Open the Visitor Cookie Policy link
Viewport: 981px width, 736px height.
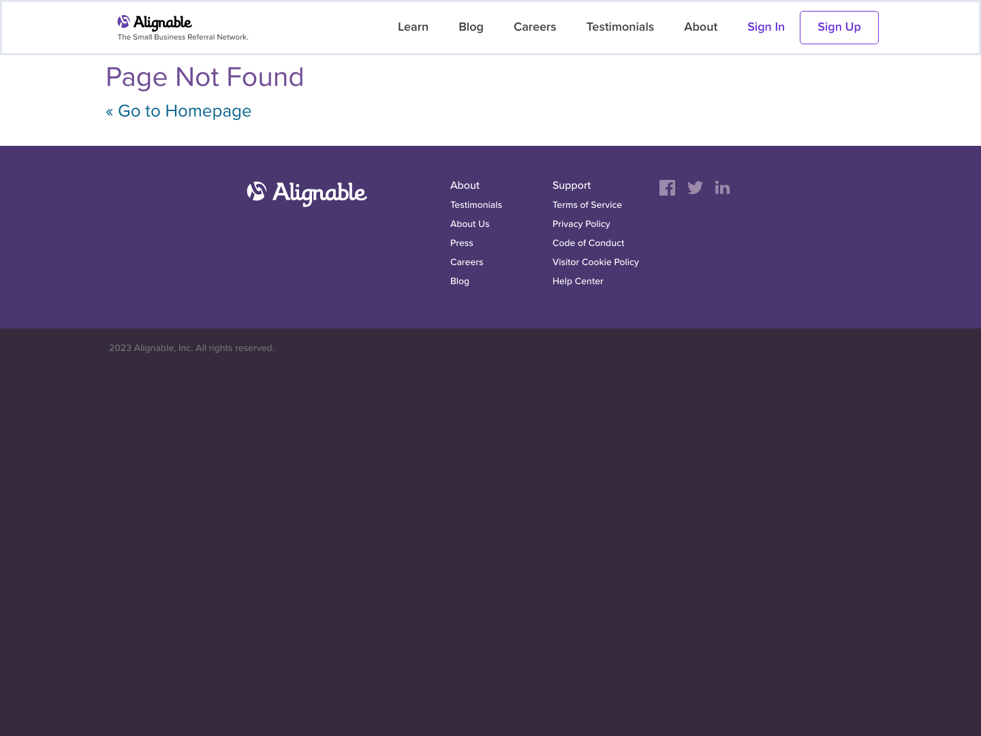pyautogui.click(x=595, y=262)
